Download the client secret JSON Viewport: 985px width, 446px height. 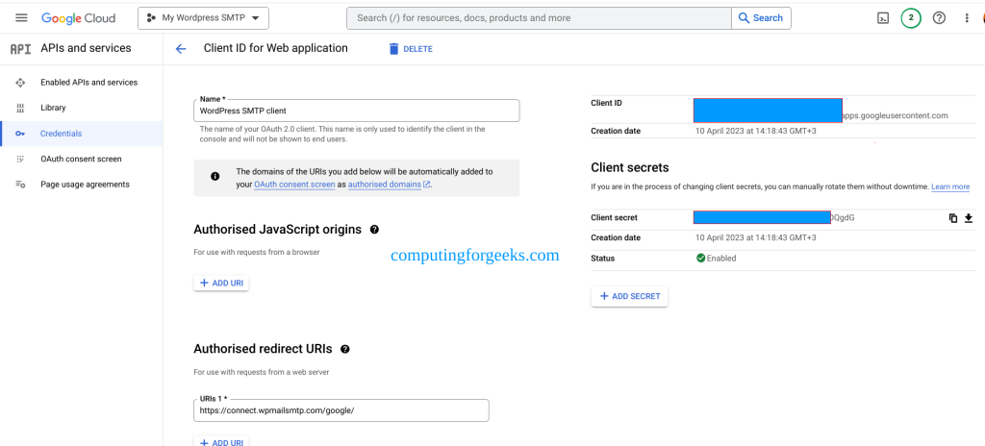tap(969, 218)
